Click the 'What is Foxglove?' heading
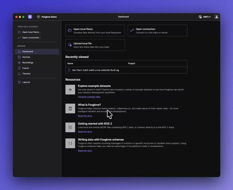 pyautogui.click(x=89, y=105)
